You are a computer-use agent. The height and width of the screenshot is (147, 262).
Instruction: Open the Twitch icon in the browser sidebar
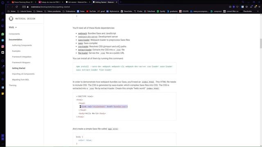pos(3,26)
